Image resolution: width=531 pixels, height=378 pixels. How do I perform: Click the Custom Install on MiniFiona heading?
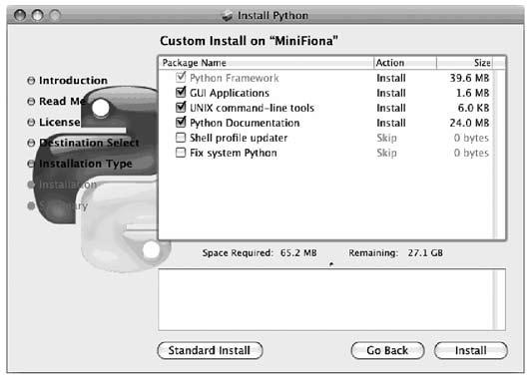[249, 41]
